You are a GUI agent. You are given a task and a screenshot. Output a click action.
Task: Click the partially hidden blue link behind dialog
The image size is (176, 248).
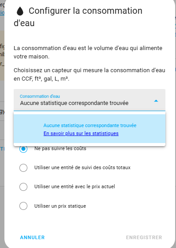click(2, 13)
